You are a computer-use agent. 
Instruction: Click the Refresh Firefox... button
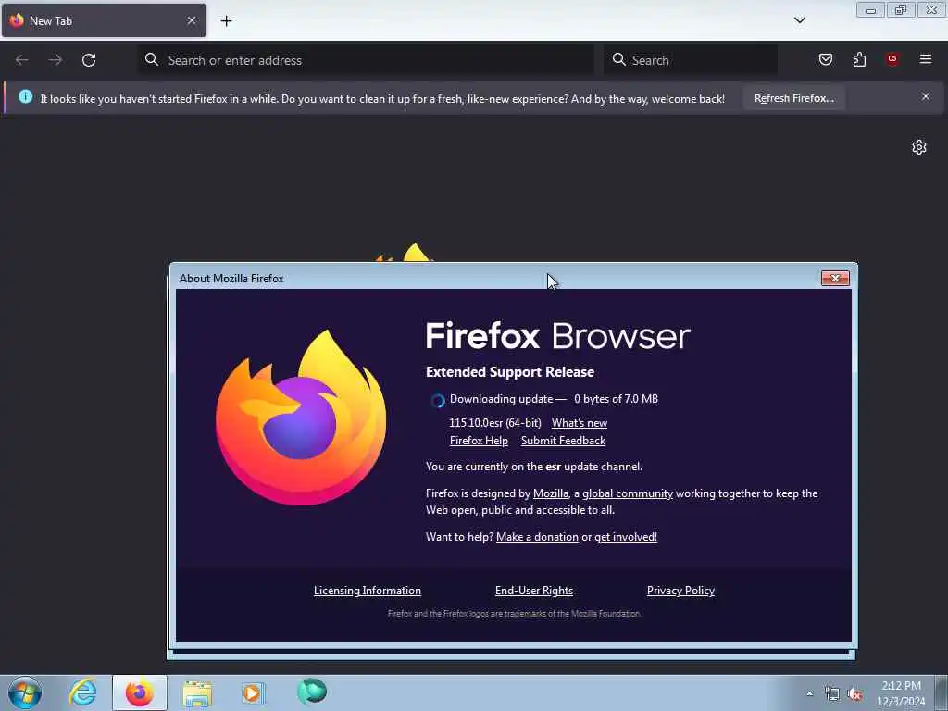tap(793, 98)
